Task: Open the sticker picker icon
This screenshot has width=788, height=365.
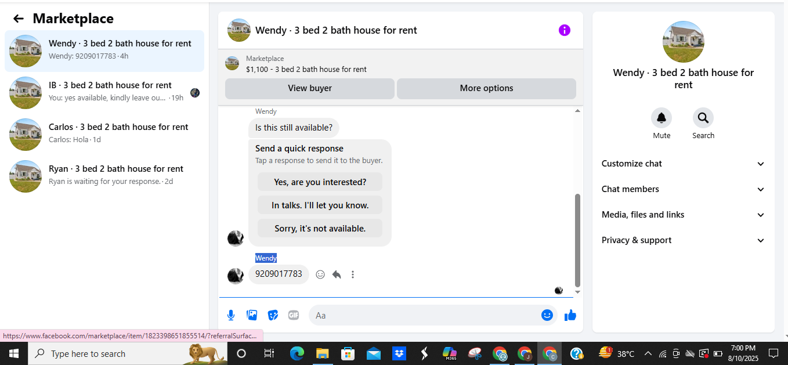Action: pos(273,315)
